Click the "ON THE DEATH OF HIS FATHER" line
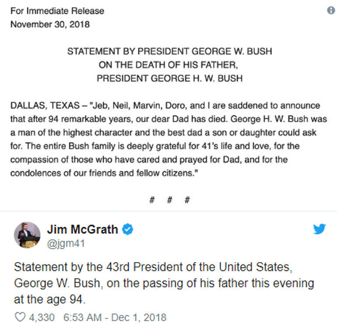This screenshot has width=337, height=332. click(169, 65)
